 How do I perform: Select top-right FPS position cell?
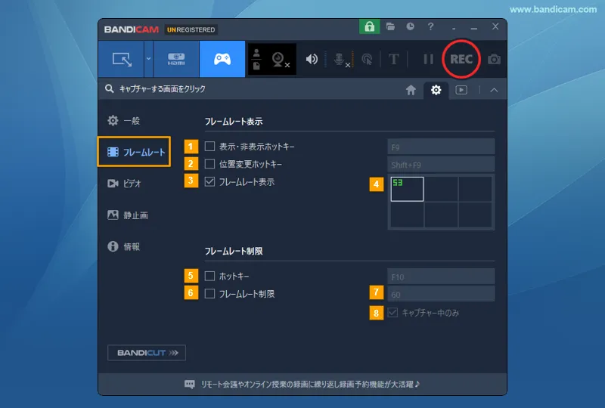click(476, 189)
